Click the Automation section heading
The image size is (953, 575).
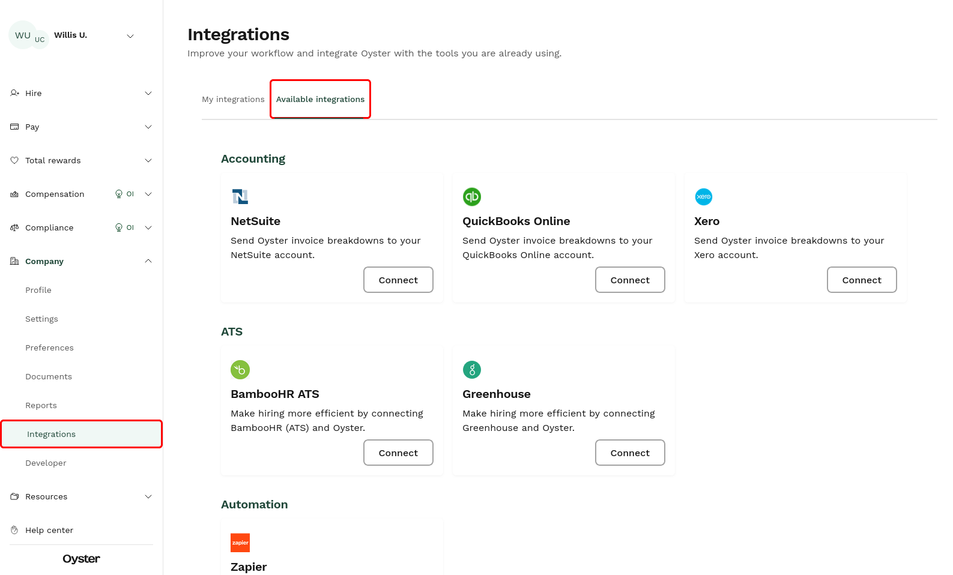[254, 504]
